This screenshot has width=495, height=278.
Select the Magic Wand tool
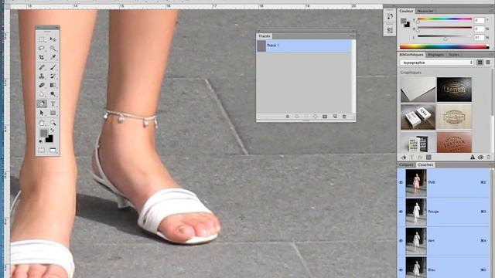click(x=53, y=48)
